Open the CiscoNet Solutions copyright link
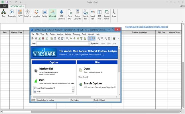This screenshot has height=114, width=185. [147, 27]
